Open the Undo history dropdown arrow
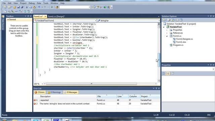Screen dimensions: 215x121 [x=42, y=7]
